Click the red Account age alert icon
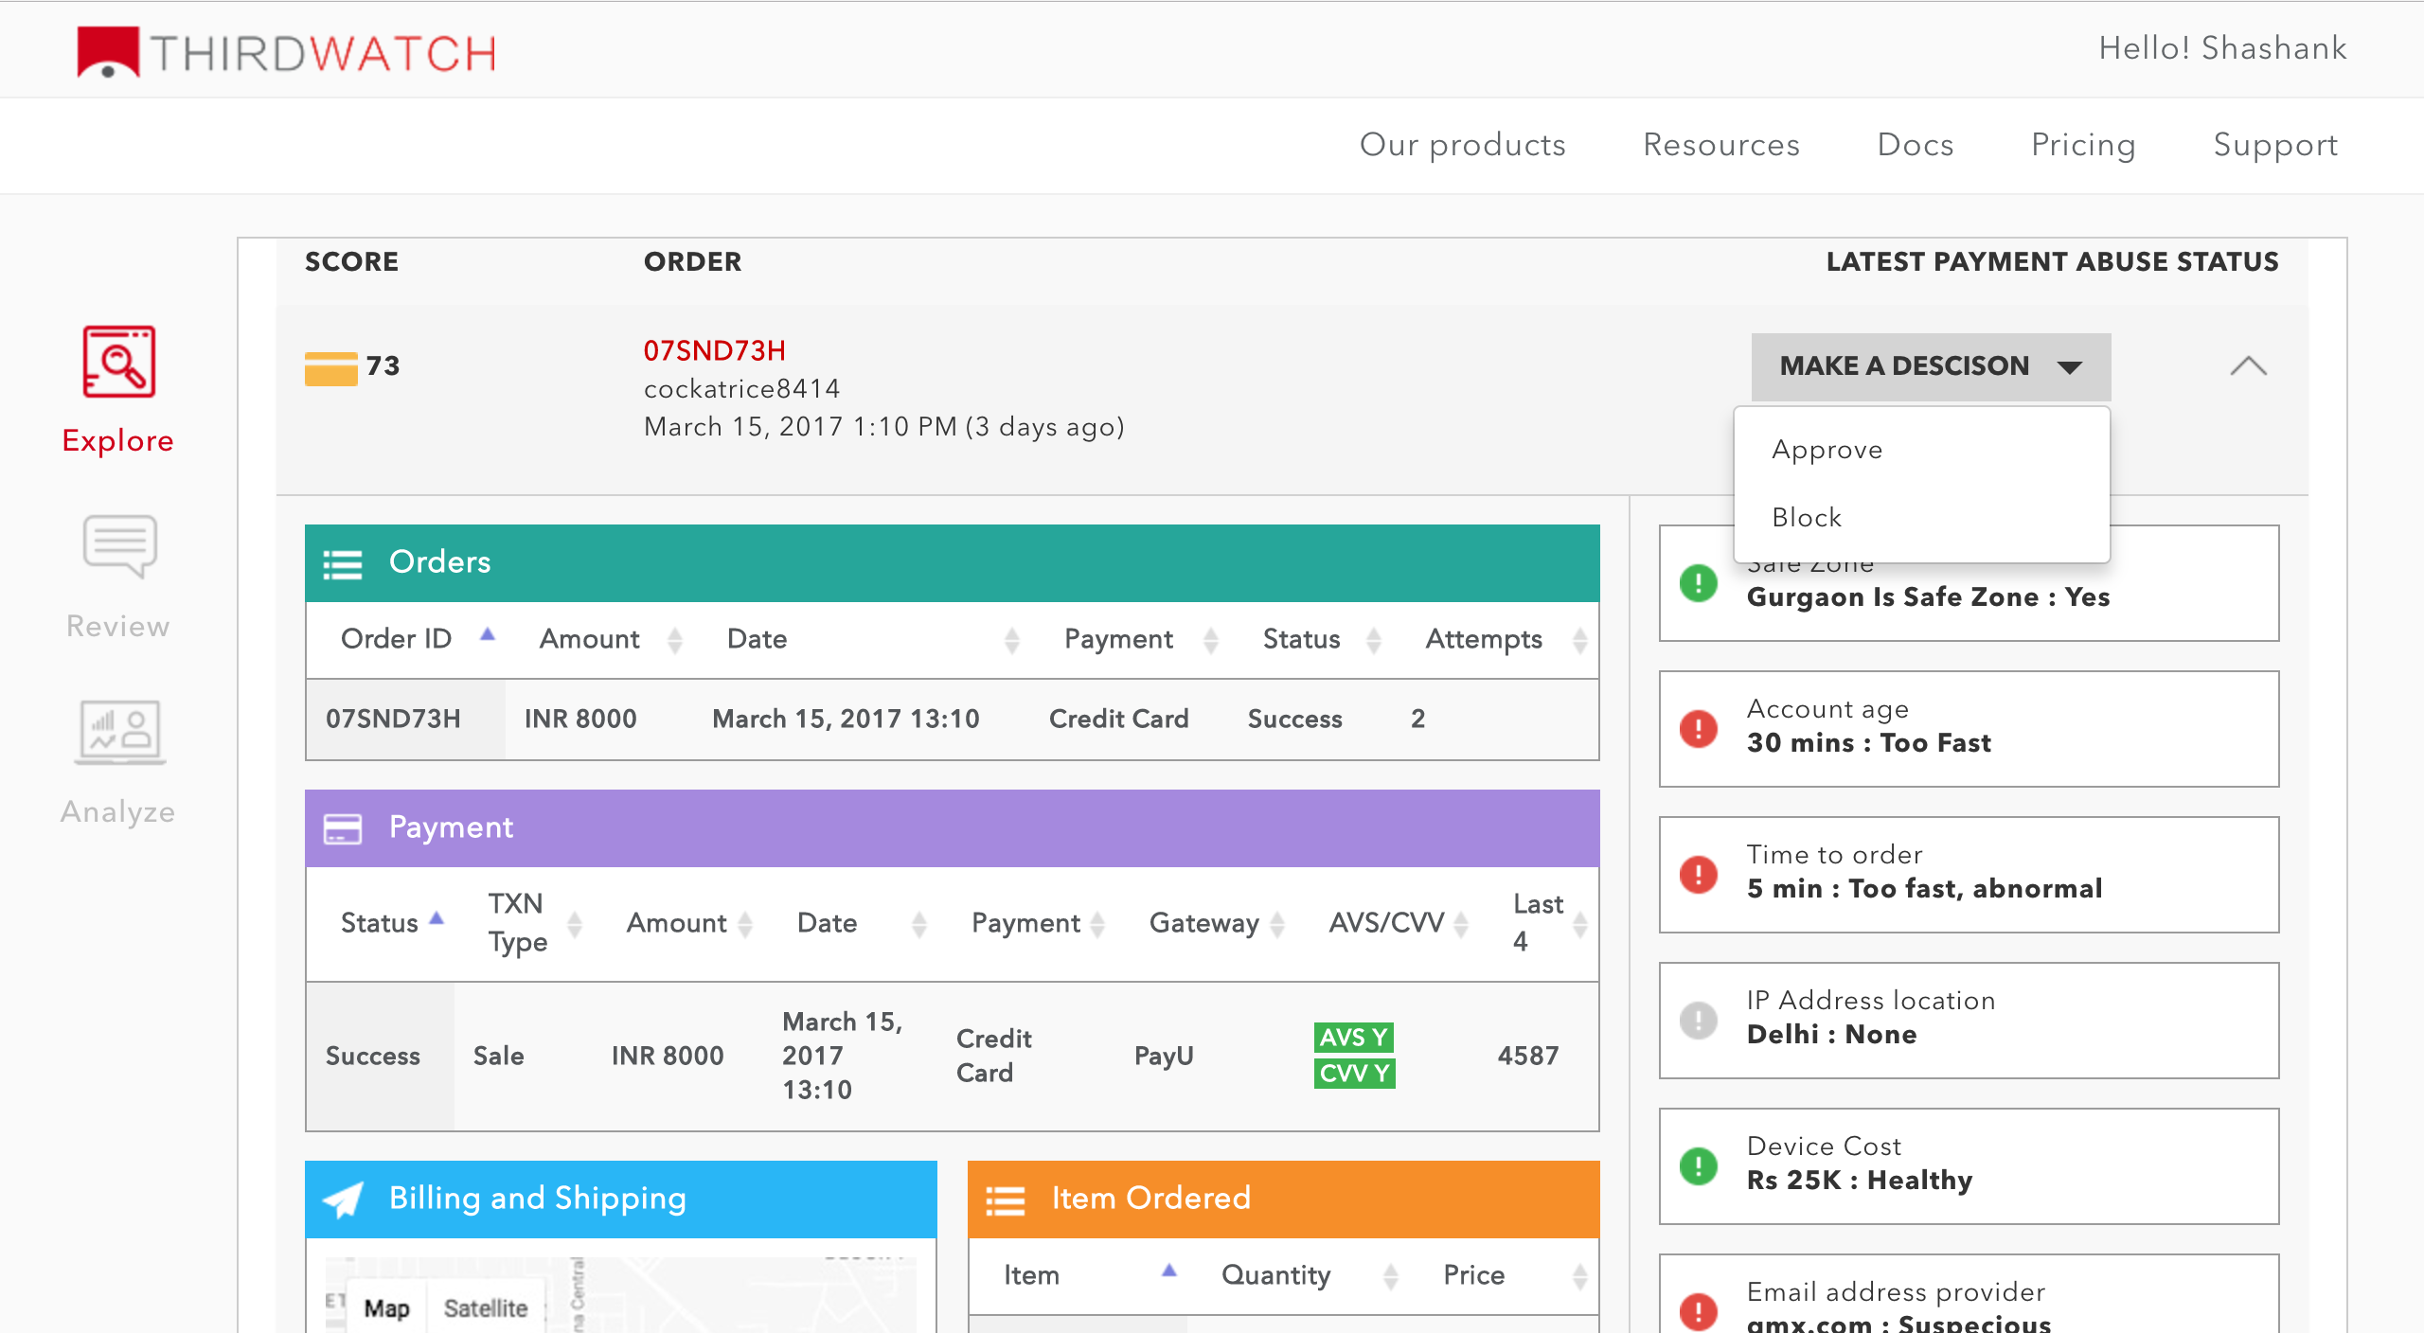Image resolution: width=2424 pixels, height=1333 pixels. (1699, 728)
